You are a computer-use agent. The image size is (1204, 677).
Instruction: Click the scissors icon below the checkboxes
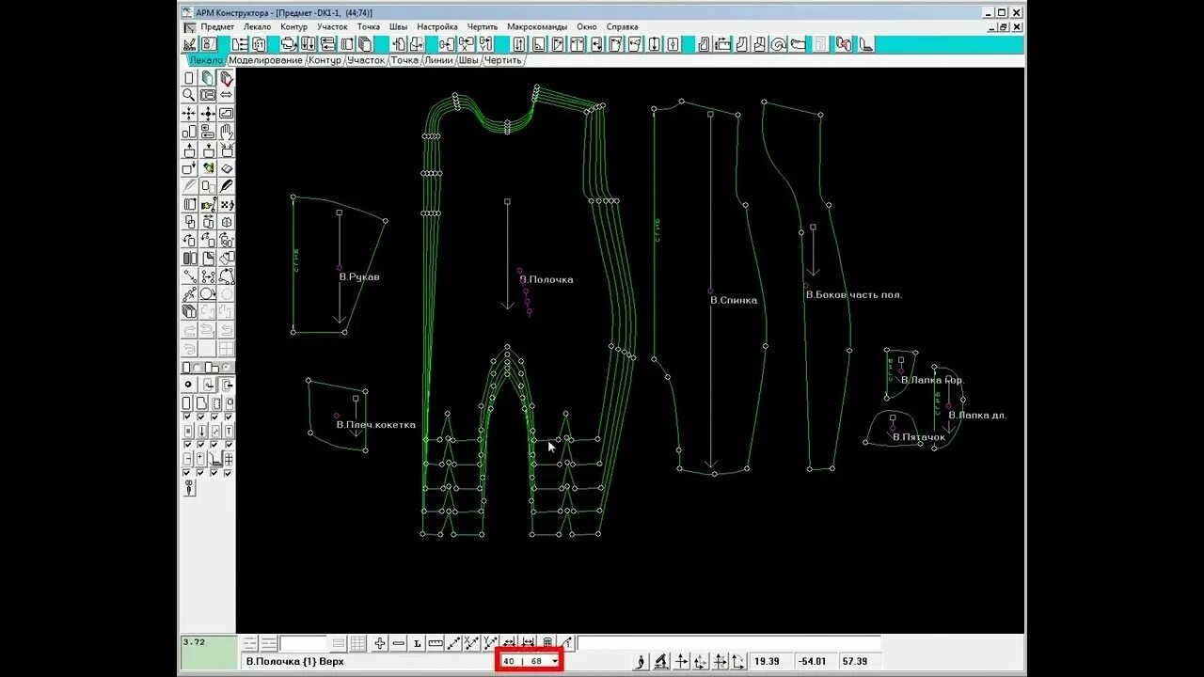pos(189,486)
